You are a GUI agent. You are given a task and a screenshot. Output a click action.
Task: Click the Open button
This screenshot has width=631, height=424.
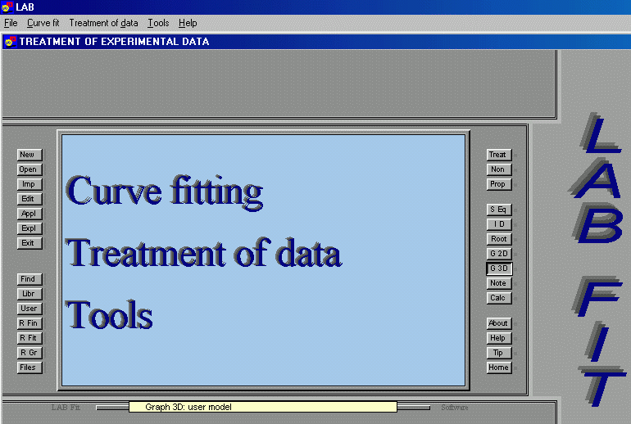point(30,169)
